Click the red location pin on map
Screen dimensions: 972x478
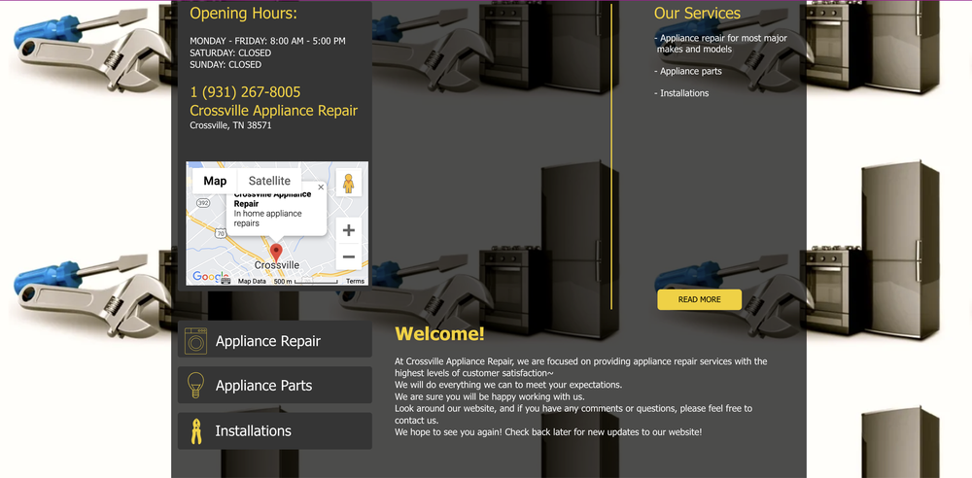276,253
